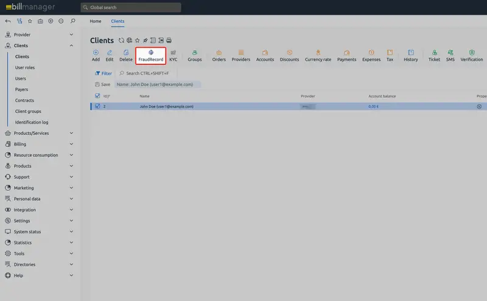Add a new client
This screenshot has width=487, height=301.
96,56
